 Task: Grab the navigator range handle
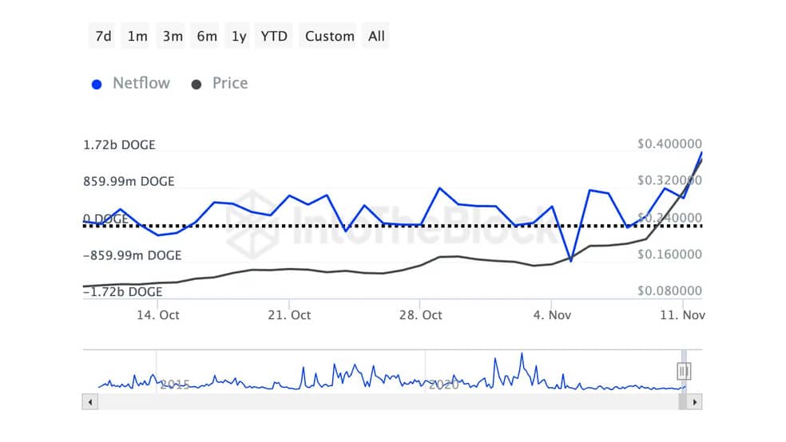click(x=684, y=372)
